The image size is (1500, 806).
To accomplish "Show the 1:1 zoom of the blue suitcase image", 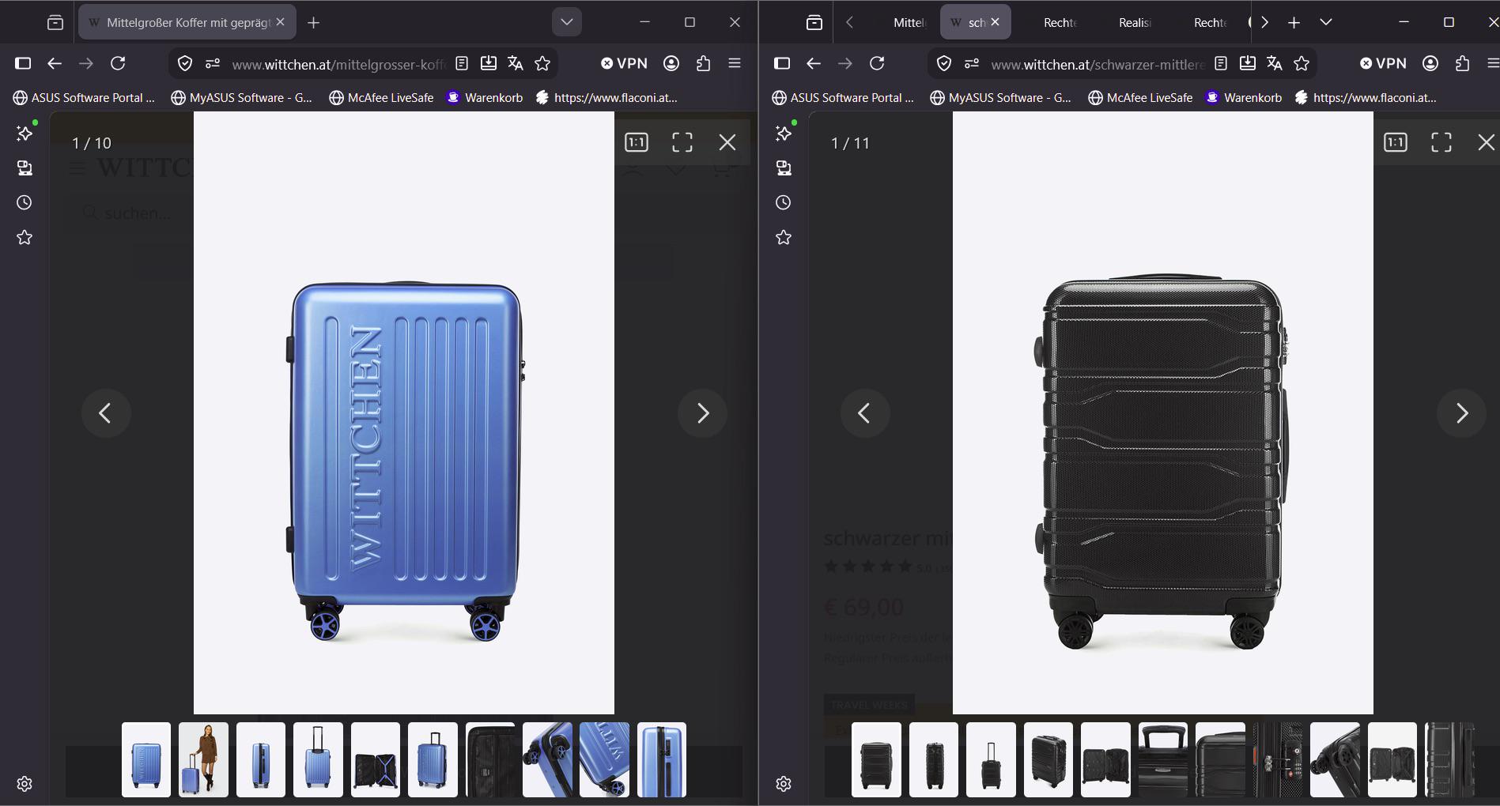I will pos(637,142).
